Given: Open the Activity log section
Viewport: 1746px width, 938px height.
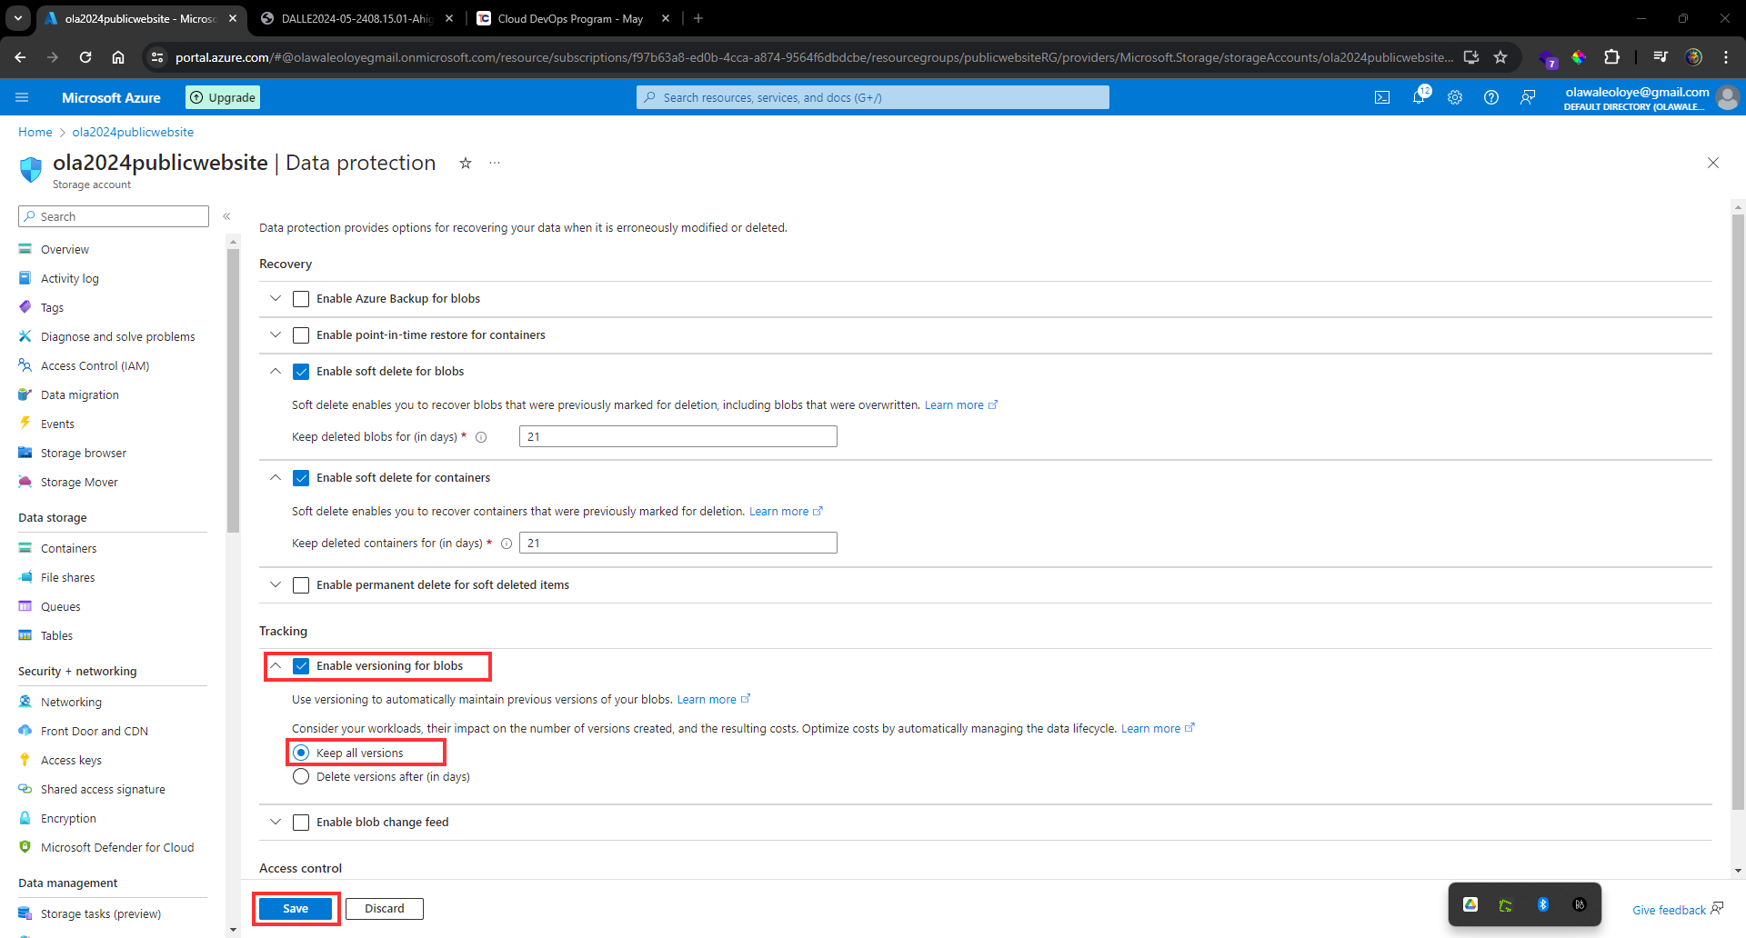Looking at the screenshot, I should coord(69,277).
